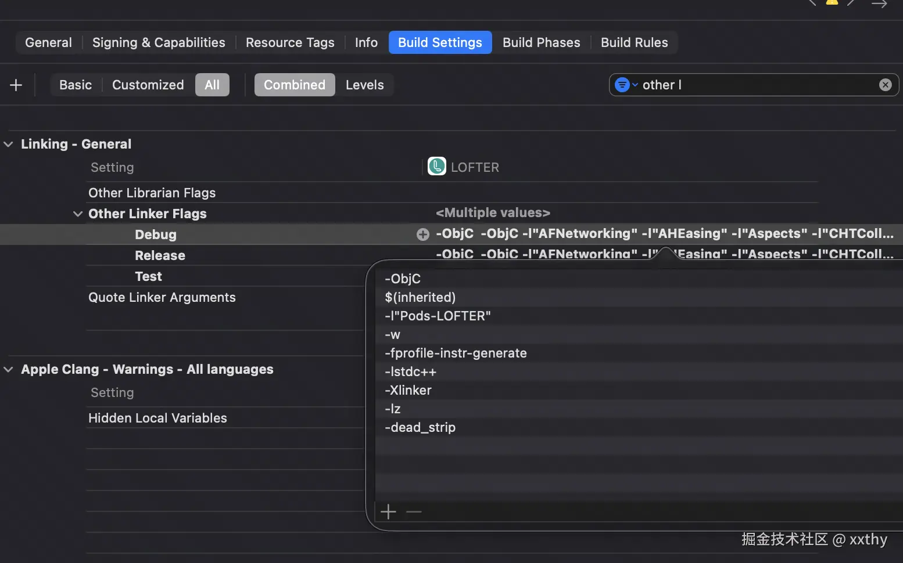Show All build settings

point(212,85)
